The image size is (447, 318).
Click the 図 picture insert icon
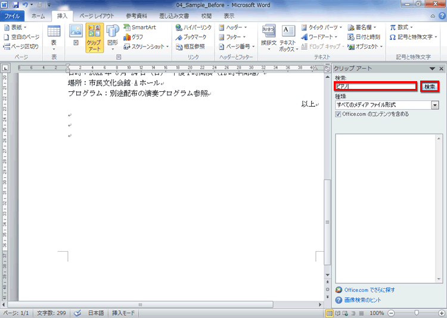(x=76, y=35)
